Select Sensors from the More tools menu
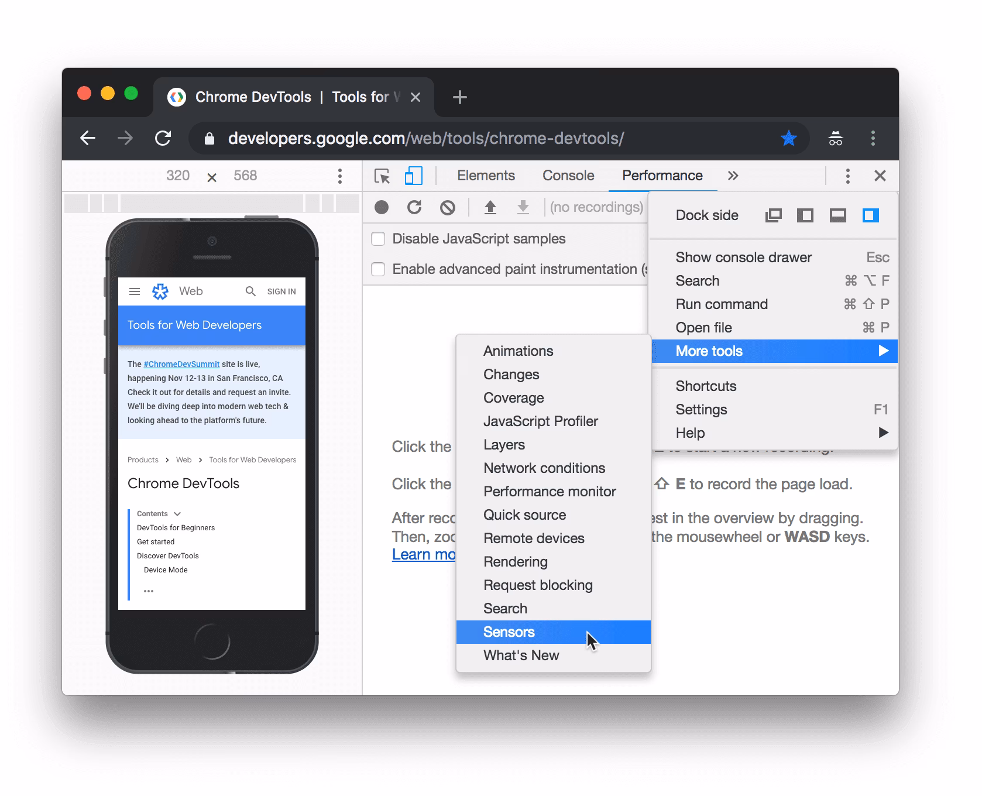The width and height of the screenshot is (982, 796). point(509,632)
